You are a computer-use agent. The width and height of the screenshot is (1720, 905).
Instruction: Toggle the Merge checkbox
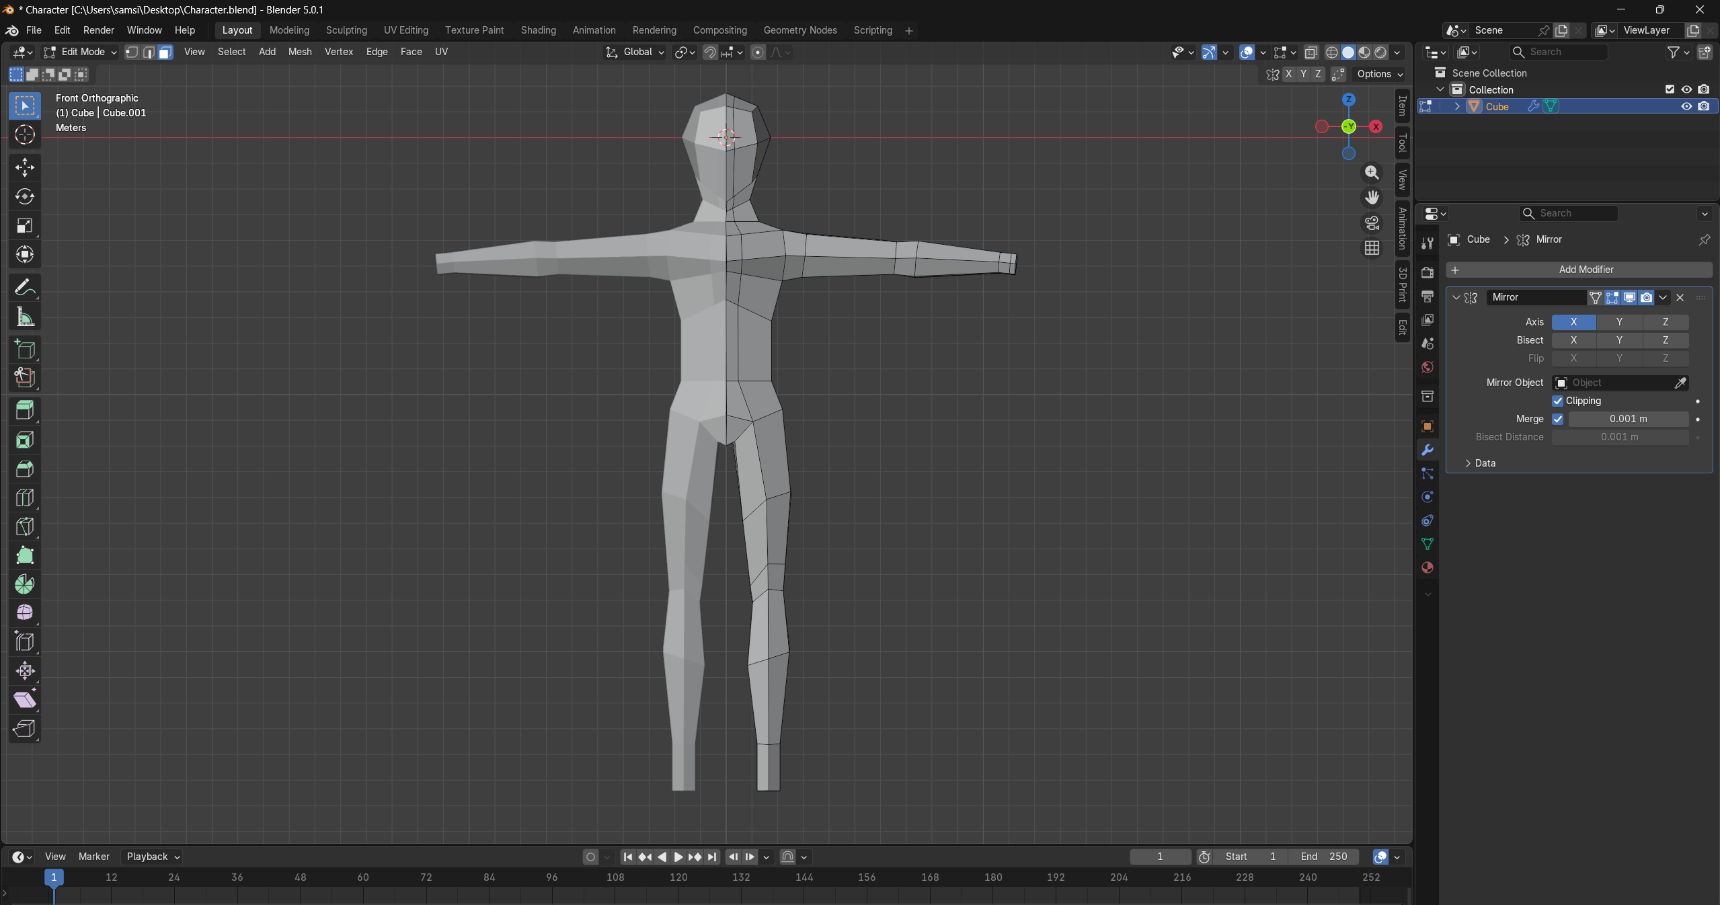[x=1557, y=419]
